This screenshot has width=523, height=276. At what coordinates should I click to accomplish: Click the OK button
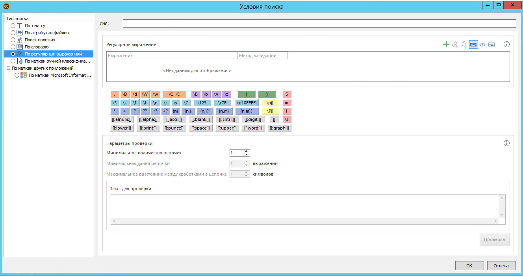469,266
